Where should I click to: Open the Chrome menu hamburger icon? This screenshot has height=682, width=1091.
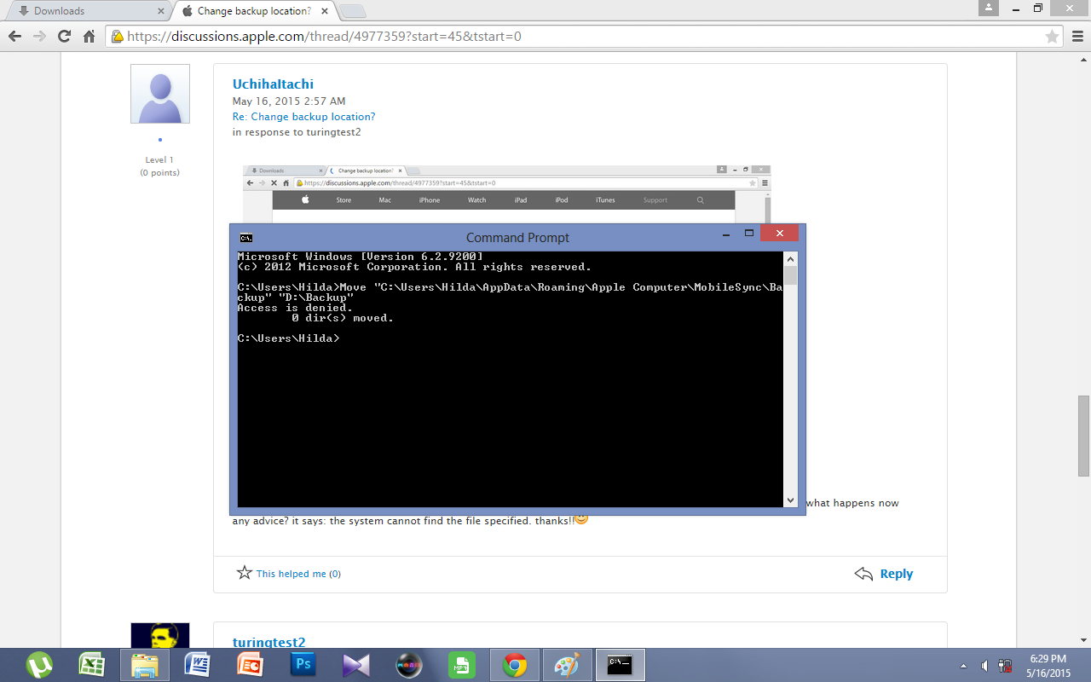1077,37
